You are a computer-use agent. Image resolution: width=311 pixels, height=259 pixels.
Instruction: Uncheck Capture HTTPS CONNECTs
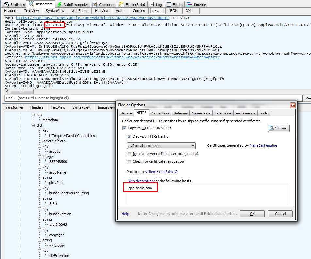tap(124, 128)
